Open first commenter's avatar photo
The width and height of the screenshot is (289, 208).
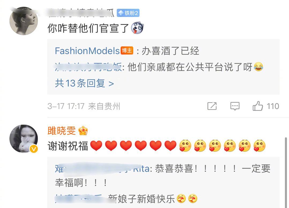[24, 21]
